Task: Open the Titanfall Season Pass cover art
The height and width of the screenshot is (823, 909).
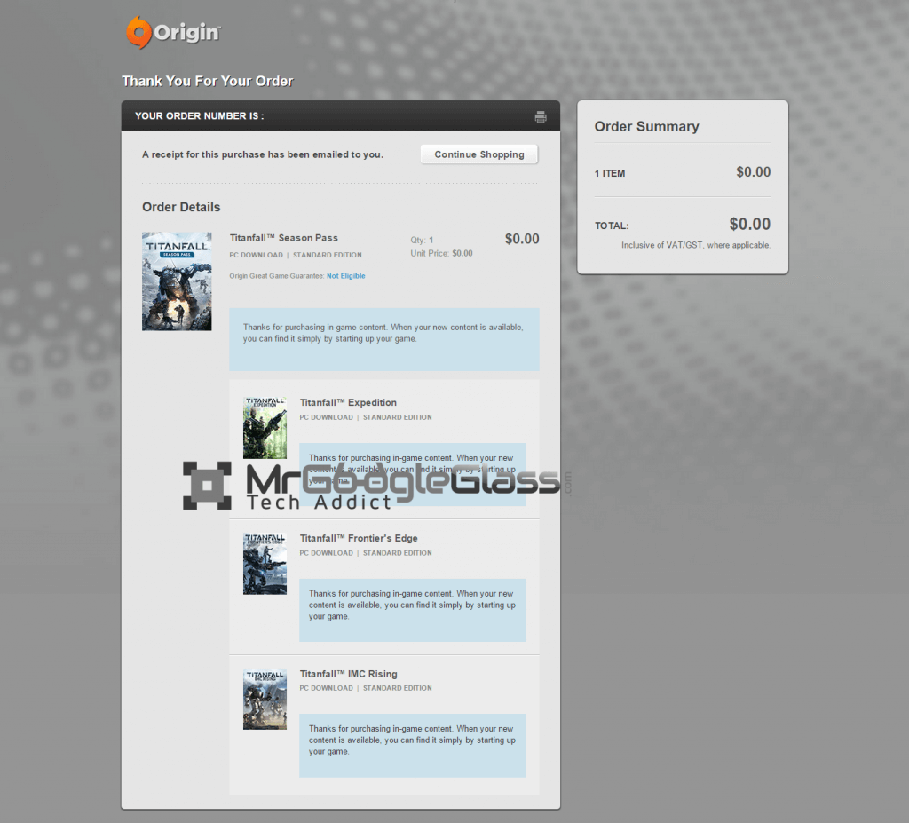Action: click(x=177, y=281)
